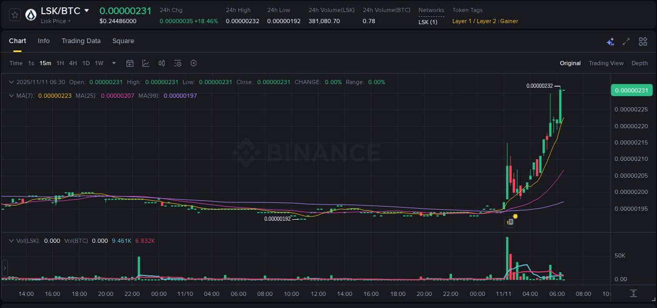Open the Info tab

44,41
